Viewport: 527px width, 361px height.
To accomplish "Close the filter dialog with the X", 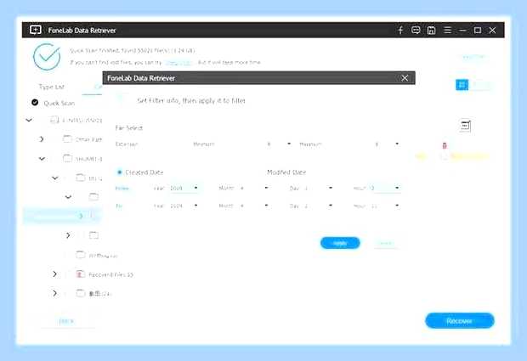I will 405,78.
